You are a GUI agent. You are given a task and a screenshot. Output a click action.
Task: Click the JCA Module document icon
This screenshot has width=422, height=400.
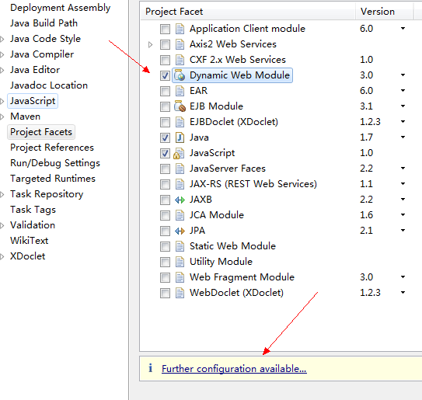(x=180, y=215)
